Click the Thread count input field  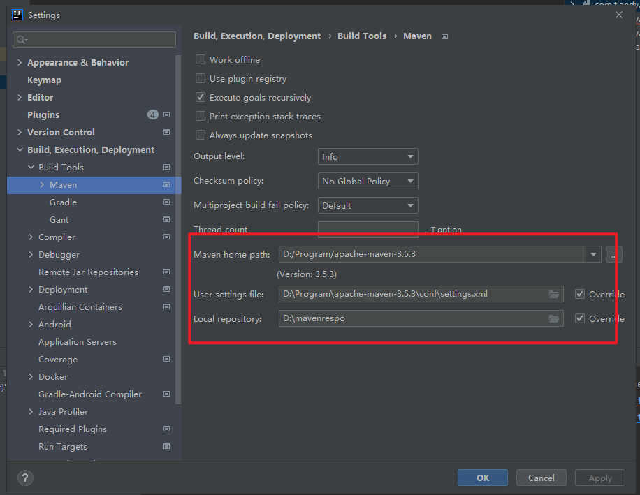coord(368,230)
